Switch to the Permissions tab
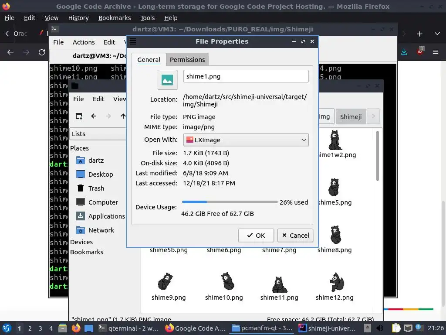The height and width of the screenshot is (335, 446). [x=187, y=59]
